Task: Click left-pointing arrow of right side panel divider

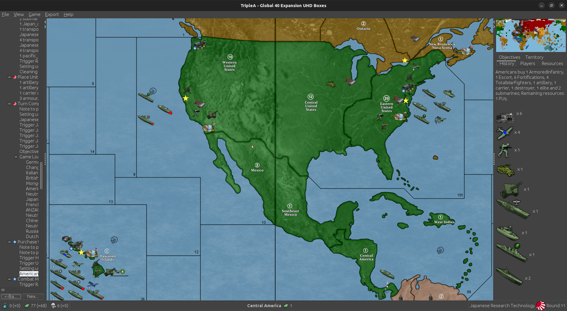Action: point(494,22)
